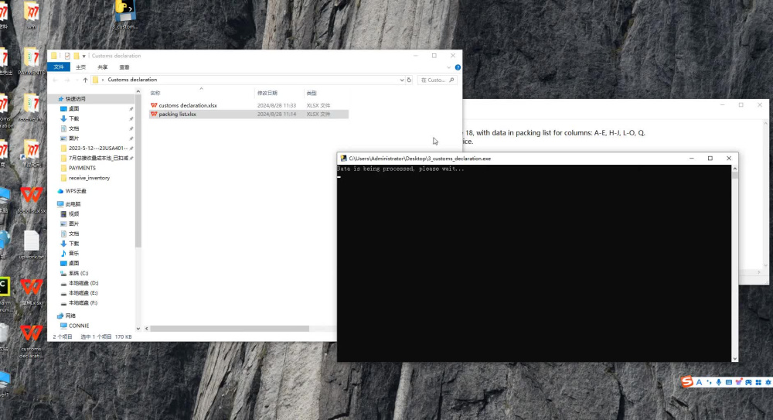Click the Properties checkmark icon in title bar

tap(67, 56)
